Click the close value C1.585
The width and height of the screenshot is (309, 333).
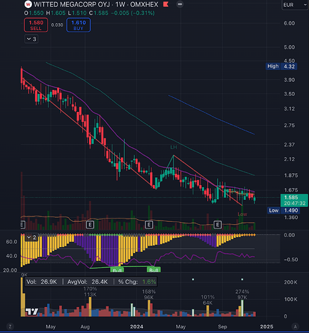coord(99,13)
